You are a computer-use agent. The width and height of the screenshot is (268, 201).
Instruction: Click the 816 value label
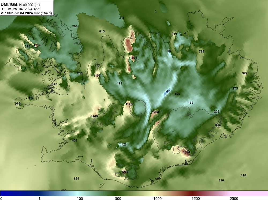point(221,180)
